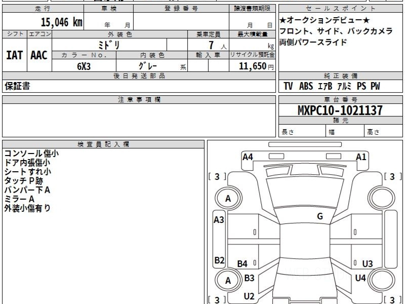The width and height of the screenshot is (405, 304).
Task: Click the 内装色 header
Action: pyautogui.click(x=152, y=55)
